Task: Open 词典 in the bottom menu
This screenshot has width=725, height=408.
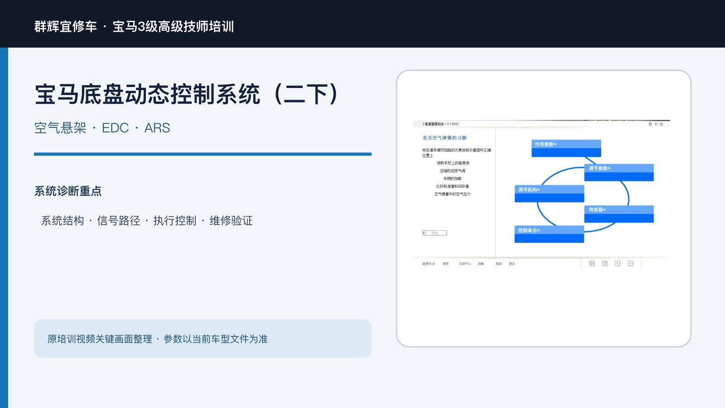Action: (x=481, y=264)
